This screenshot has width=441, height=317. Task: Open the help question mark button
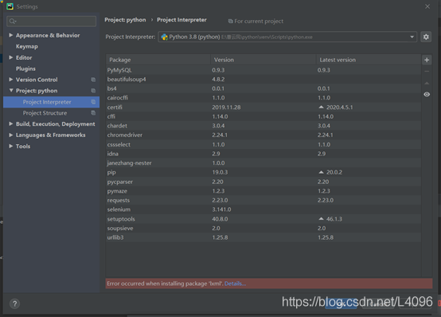click(14, 303)
